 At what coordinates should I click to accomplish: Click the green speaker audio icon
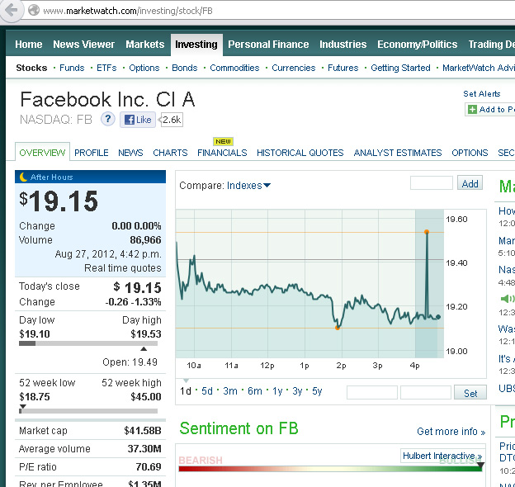coord(507,299)
